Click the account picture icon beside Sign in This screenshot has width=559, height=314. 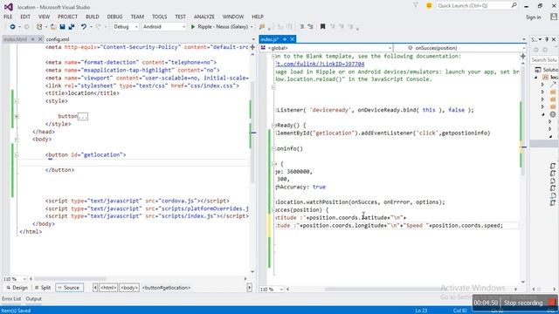tap(554, 17)
